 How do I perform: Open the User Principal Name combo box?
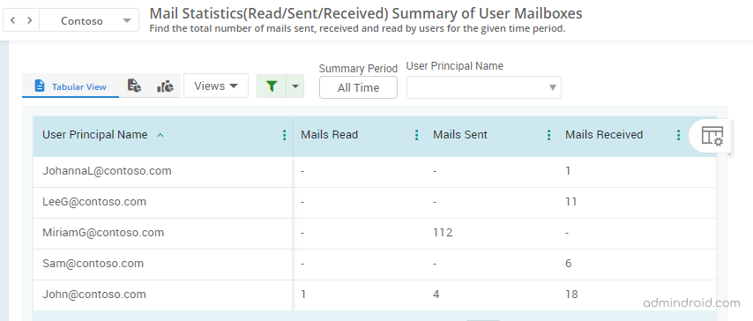(x=483, y=87)
